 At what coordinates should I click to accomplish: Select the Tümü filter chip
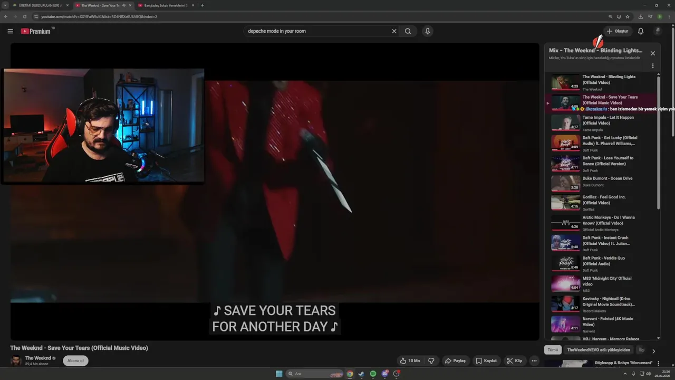[553, 350]
